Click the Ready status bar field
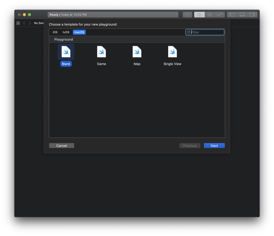Screen dimensions: 274x236 (113, 15)
